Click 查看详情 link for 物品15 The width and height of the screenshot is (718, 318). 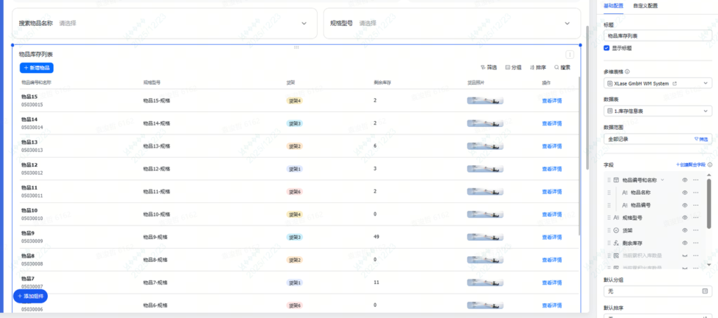tap(551, 101)
